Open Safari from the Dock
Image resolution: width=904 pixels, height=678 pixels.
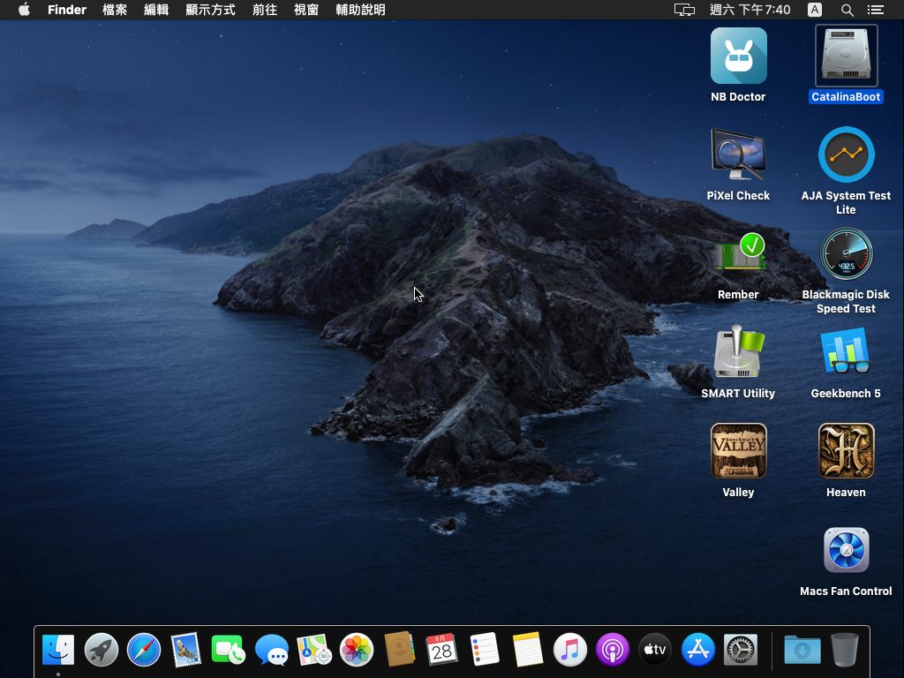[144, 651]
